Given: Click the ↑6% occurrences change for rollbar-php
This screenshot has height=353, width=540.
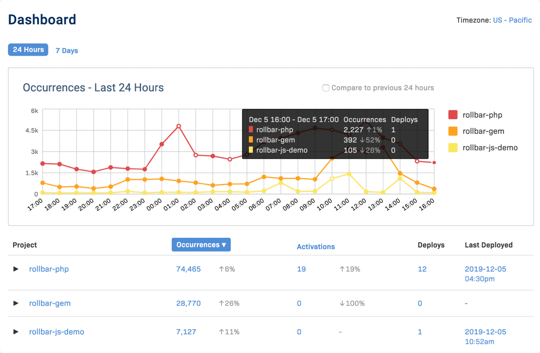Looking at the screenshot, I should click(x=227, y=269).
